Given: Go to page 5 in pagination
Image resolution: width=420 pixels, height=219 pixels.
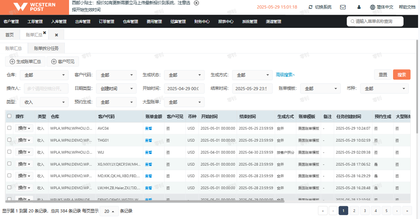Looking at the screenshot, I should pyautogui.click(x=386, y=211).
